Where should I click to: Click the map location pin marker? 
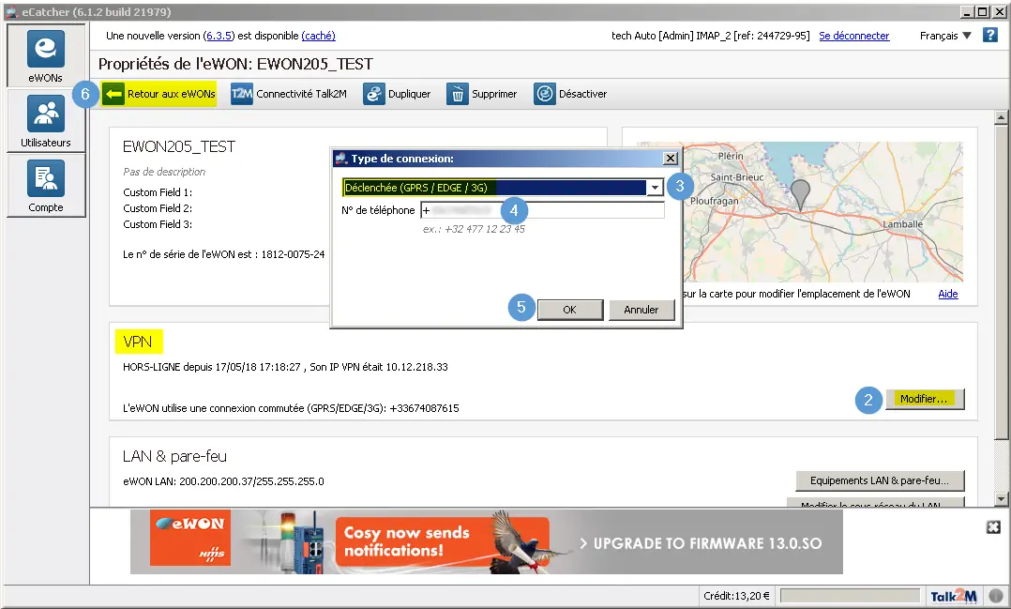pos(800,195)
